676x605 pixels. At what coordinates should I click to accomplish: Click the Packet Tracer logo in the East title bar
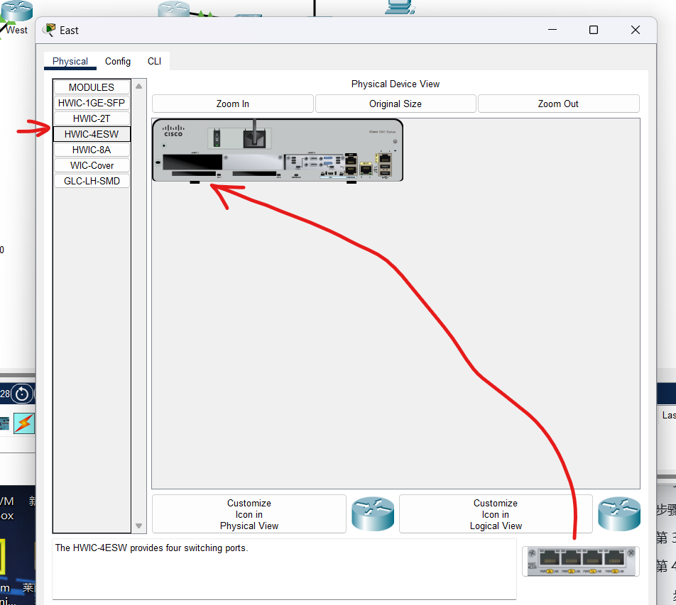coord(50,30)
